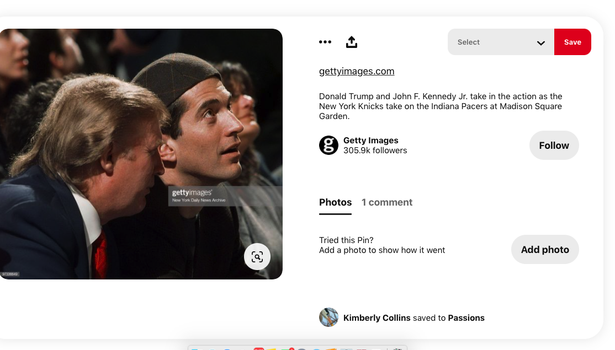Click the Add photo button

tap(545, 249)
